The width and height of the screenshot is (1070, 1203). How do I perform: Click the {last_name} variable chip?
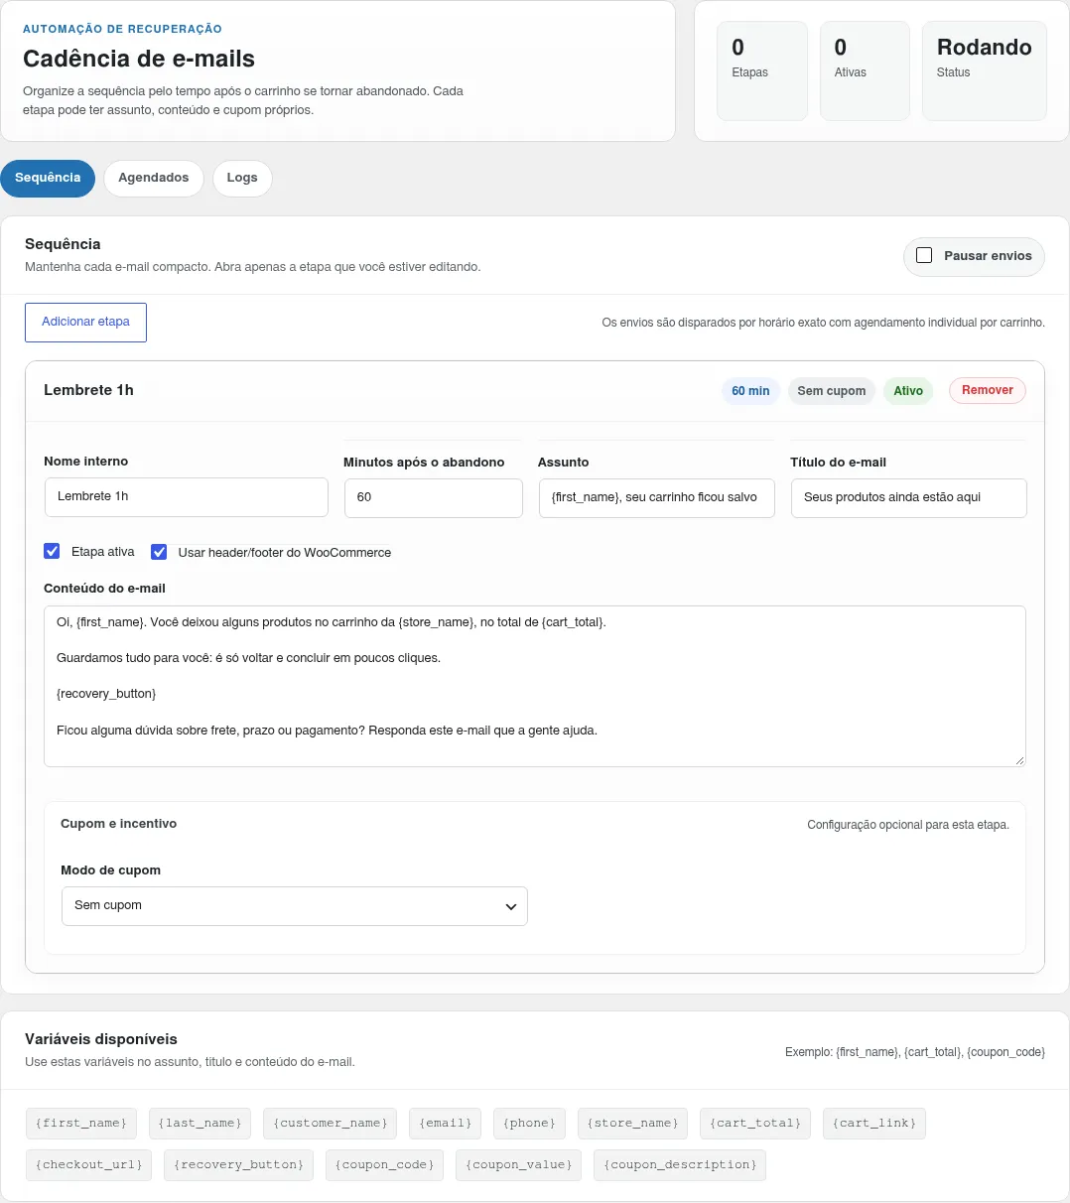click(201, 1123)
